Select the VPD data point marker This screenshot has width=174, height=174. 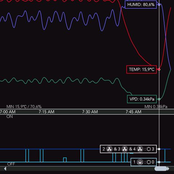coord(159,99)
